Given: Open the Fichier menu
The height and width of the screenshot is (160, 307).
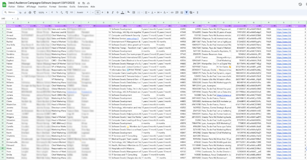Looking at the screenshot, I should (x=12, y=7).
